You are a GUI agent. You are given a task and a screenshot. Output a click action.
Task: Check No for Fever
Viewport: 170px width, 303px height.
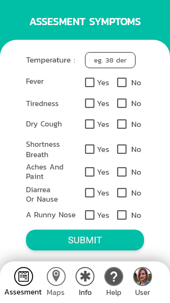coord(122,82)
